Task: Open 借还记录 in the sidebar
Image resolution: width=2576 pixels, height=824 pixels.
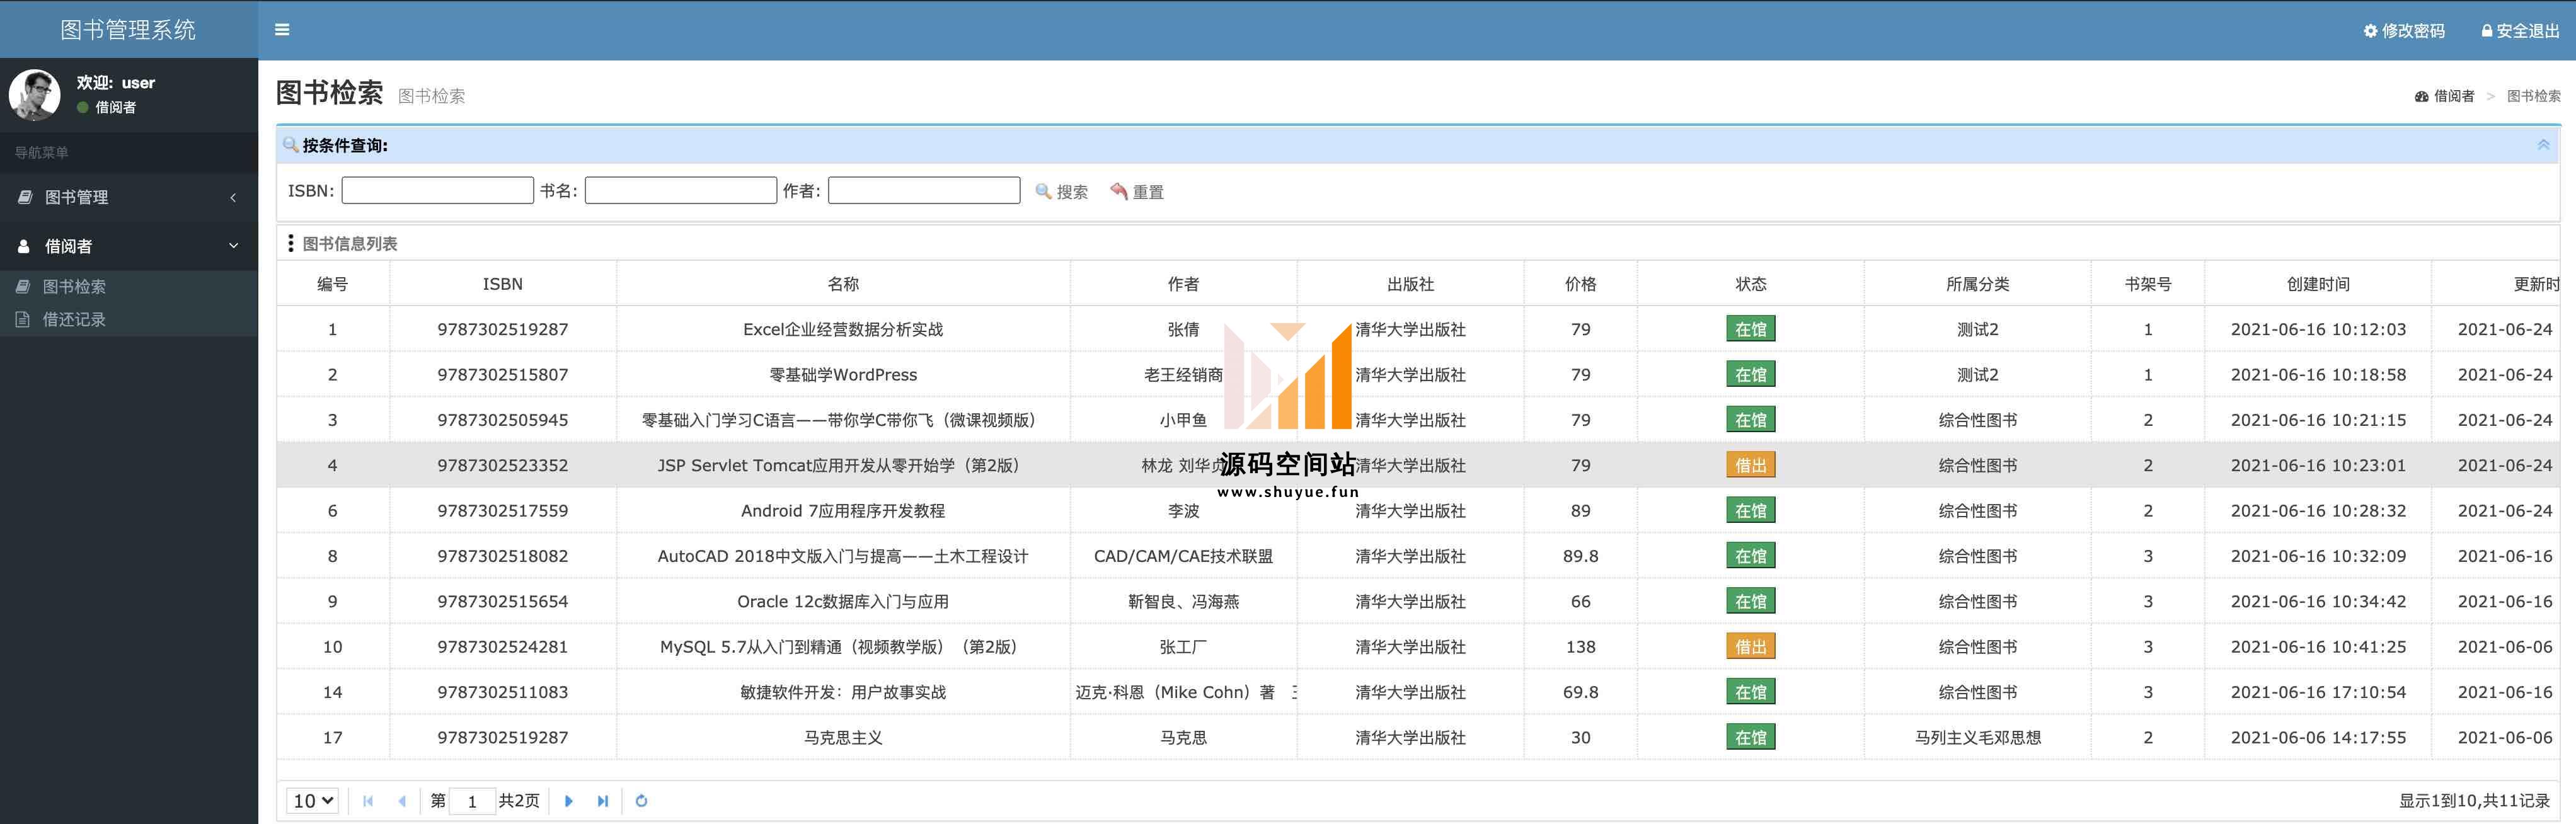Action: pos(74,320)
